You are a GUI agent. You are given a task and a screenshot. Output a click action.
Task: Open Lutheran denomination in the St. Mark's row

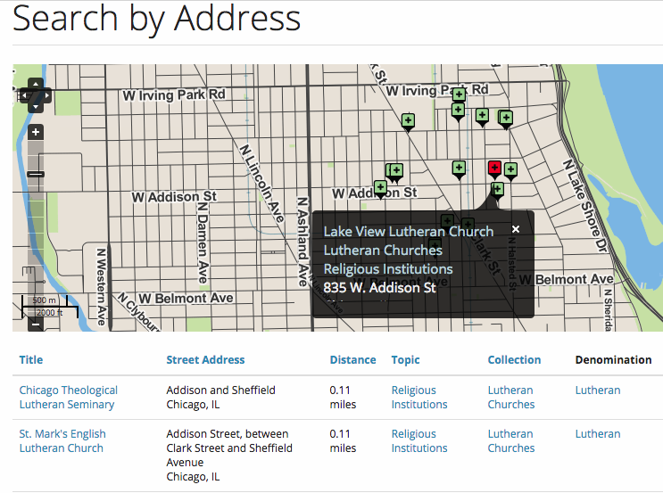coord(598,434)
